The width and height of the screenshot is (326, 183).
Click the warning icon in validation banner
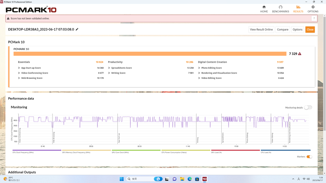8,18
